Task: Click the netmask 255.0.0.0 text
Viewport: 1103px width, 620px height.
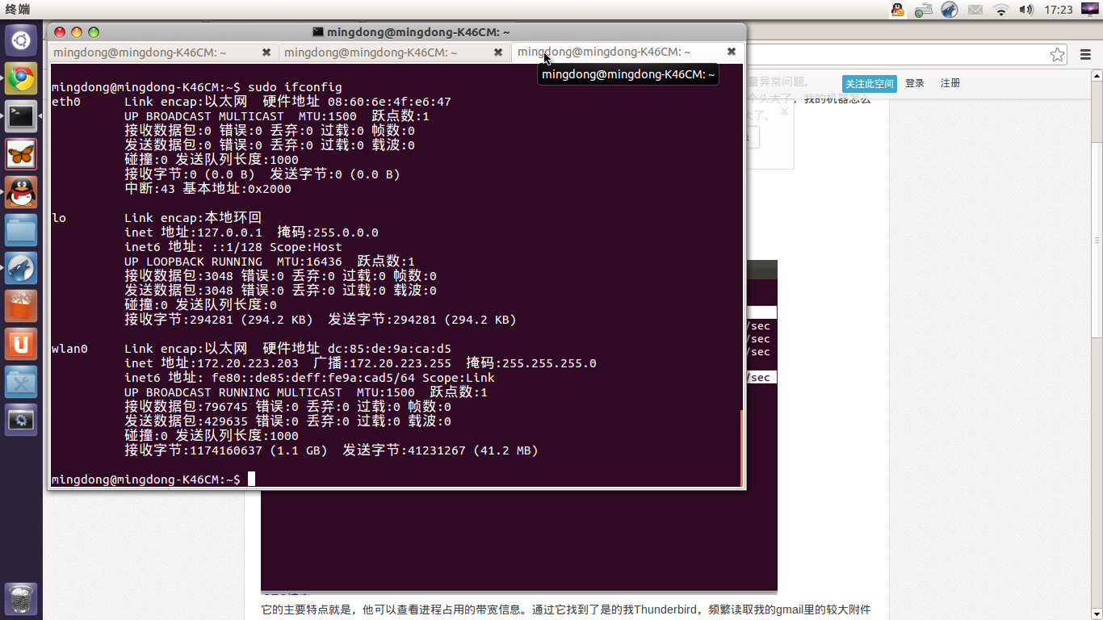Action: point(346,232)
